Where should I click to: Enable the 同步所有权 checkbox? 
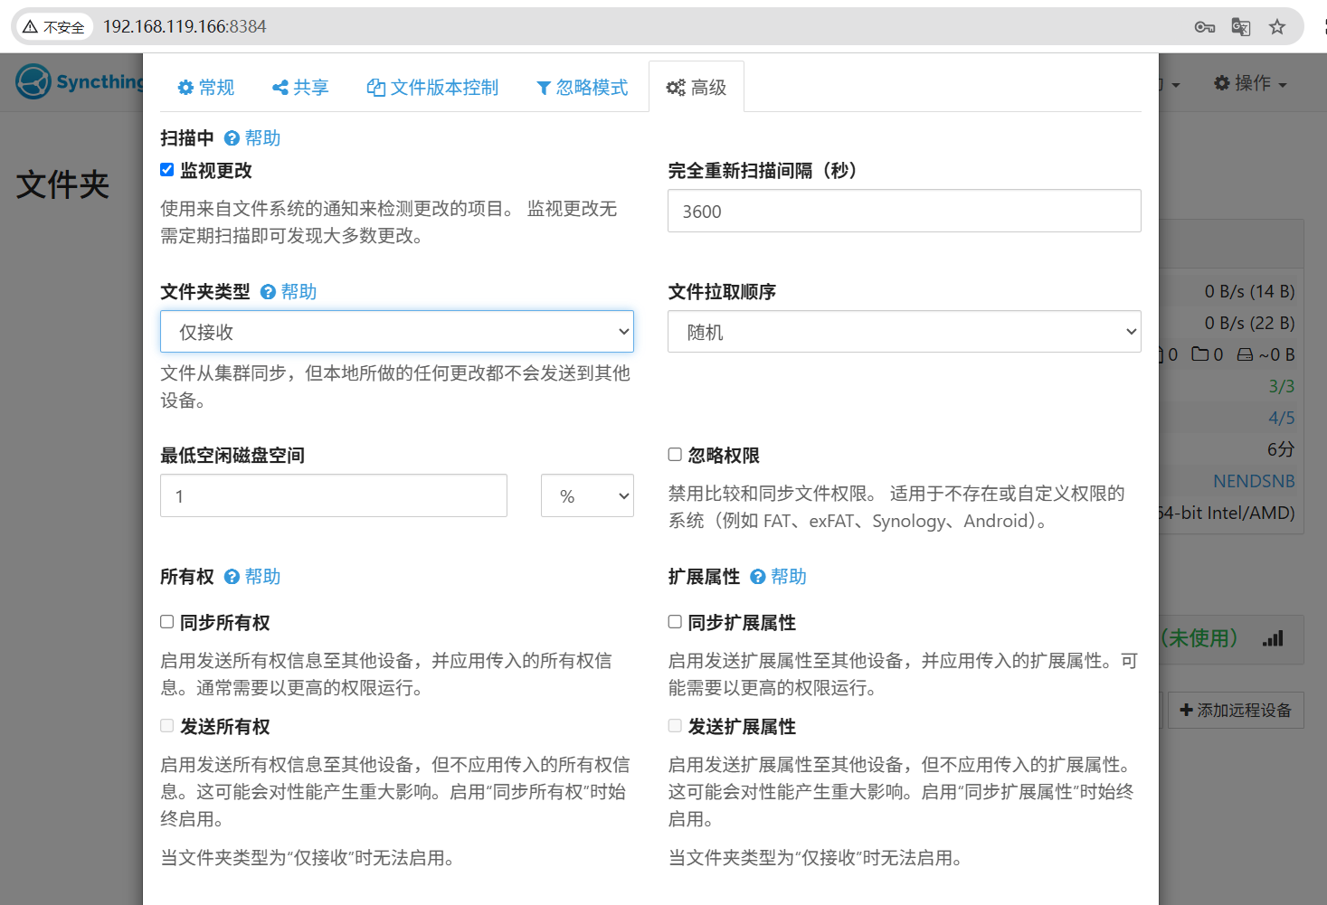pyautogui.click(x=166, y=622)
